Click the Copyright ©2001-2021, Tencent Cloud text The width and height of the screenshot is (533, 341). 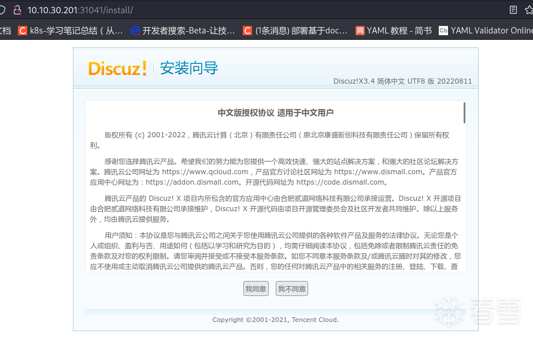click(276, 320)
